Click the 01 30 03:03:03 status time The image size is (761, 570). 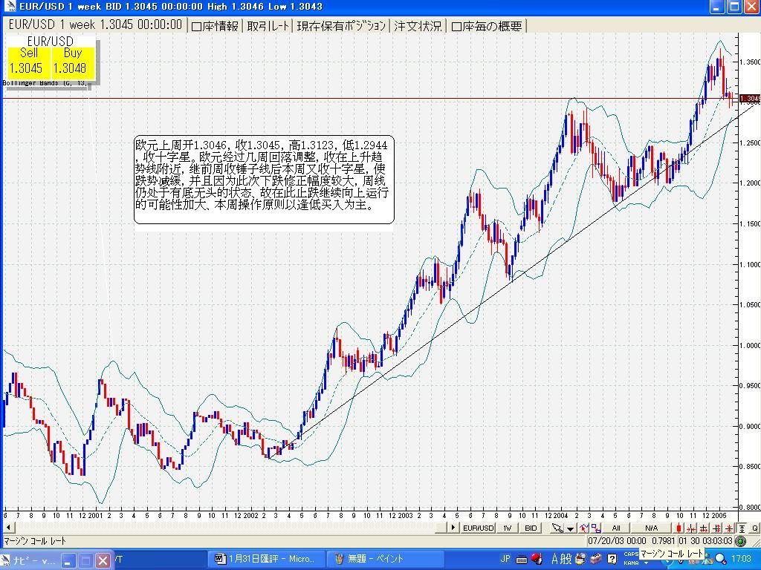[x=705, y=540]
